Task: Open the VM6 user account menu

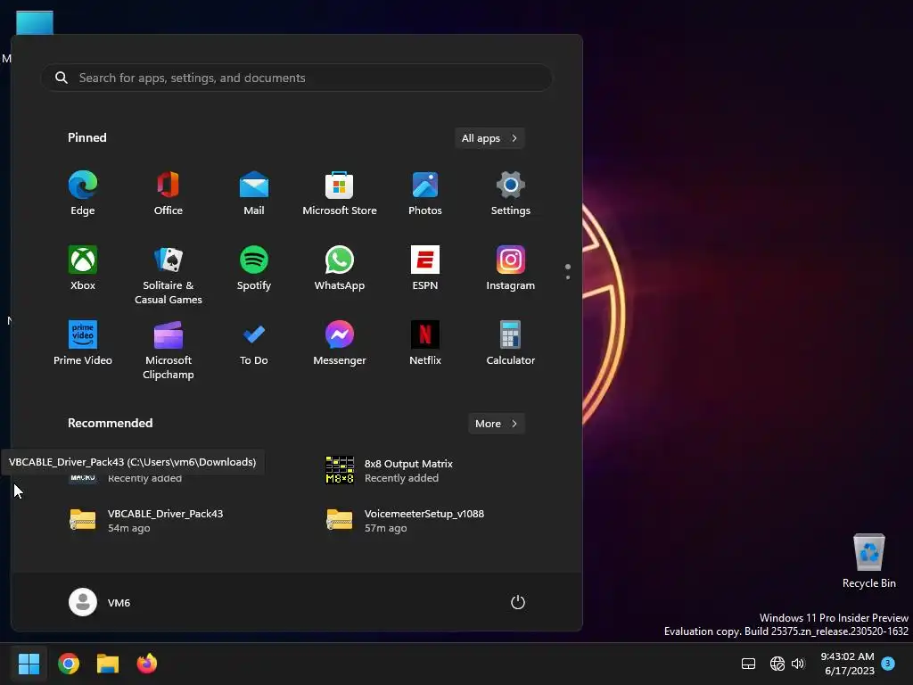Action: (100, 602)
